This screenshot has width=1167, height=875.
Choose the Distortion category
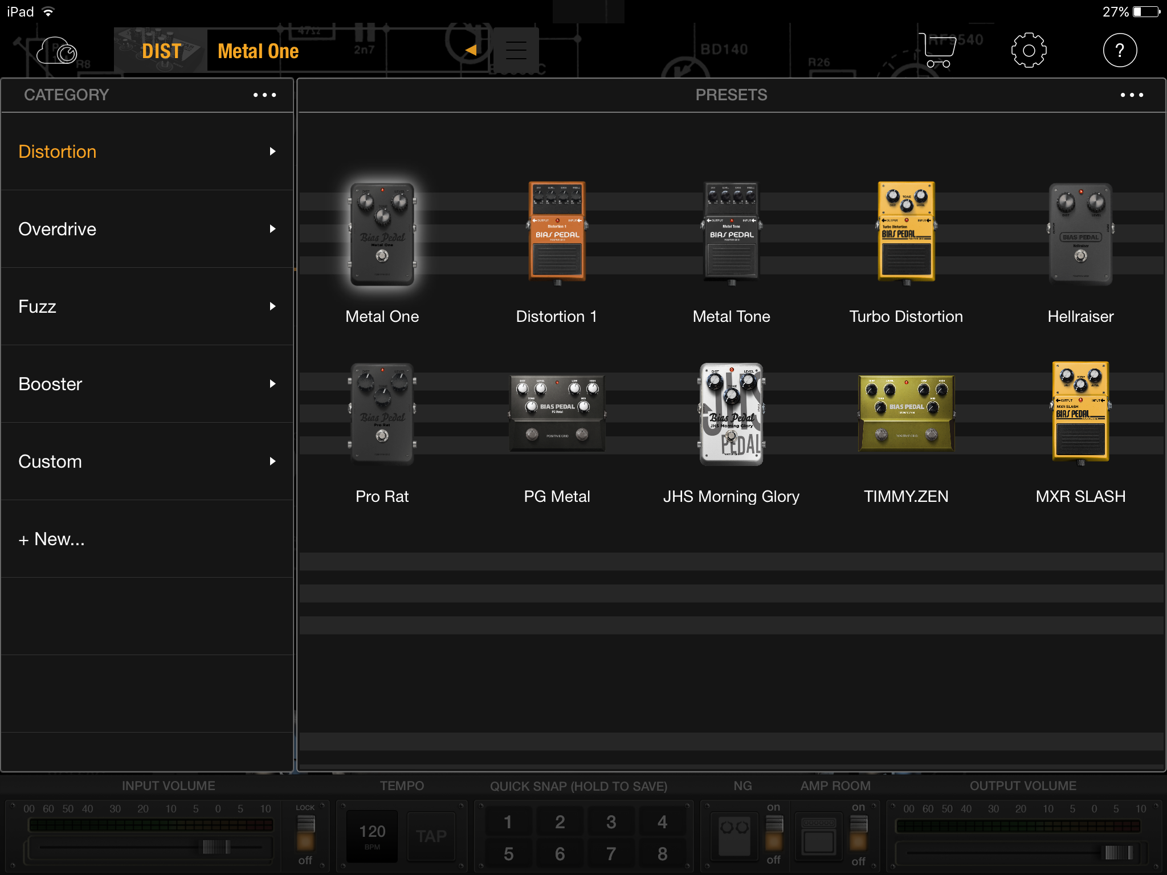click(147, 152)
